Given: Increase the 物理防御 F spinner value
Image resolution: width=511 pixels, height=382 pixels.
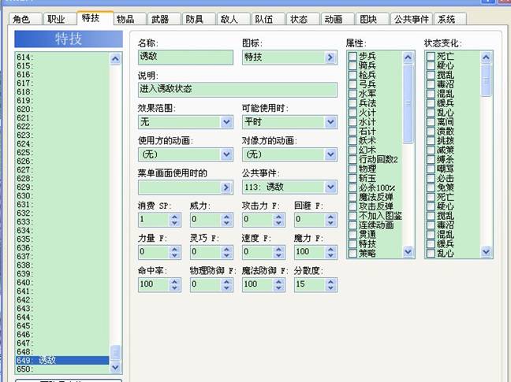Looking at the screenshot, I should [x=227, y=281].
